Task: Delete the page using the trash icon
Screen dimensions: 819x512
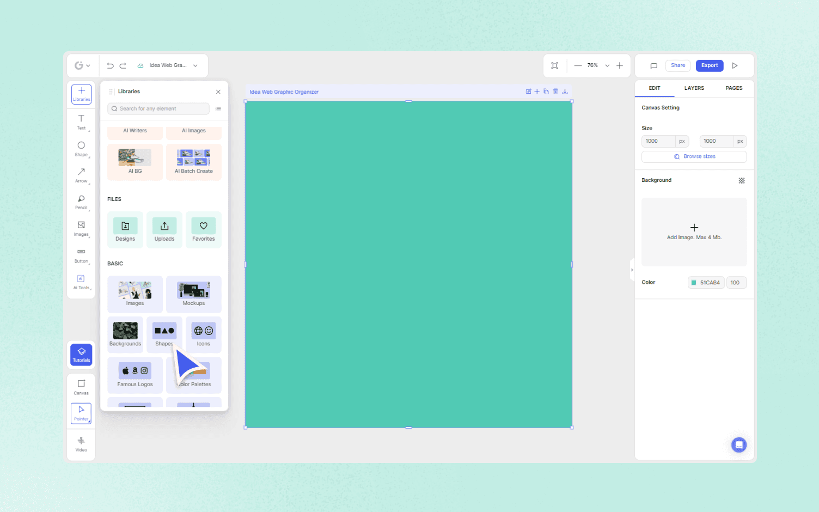Action: (x=555, y=91)
